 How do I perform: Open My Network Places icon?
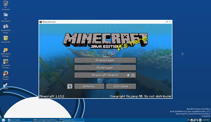point(6,29)
